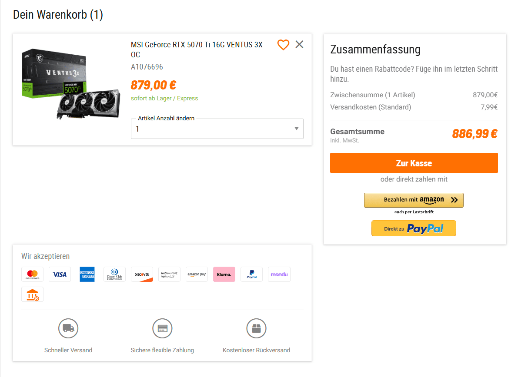Viewport: 518px width, 377px height.
Task: Click the Kostenloser Rückversand box icon
Action: coord(256,328)
